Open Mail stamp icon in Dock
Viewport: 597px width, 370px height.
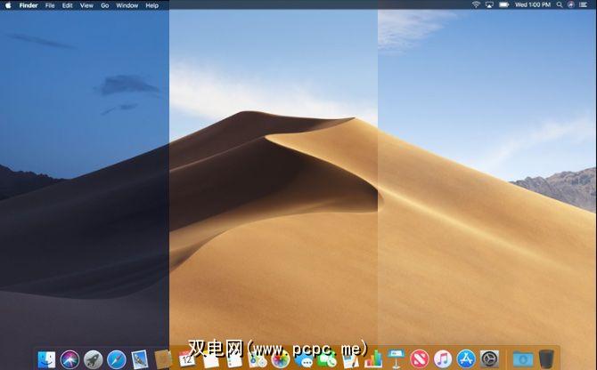pyautogui.click(x=140, y=358)
